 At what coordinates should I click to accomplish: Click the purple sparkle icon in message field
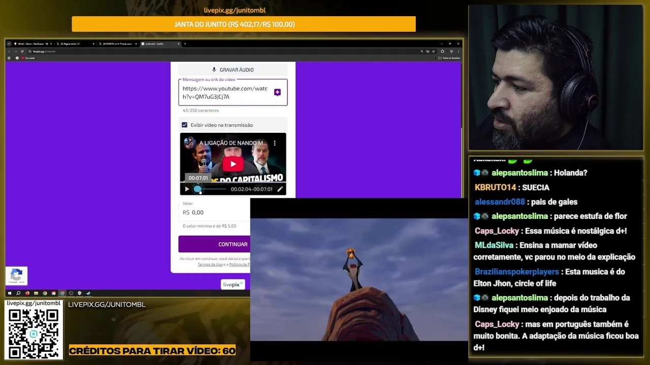click(x=277, y=92)
